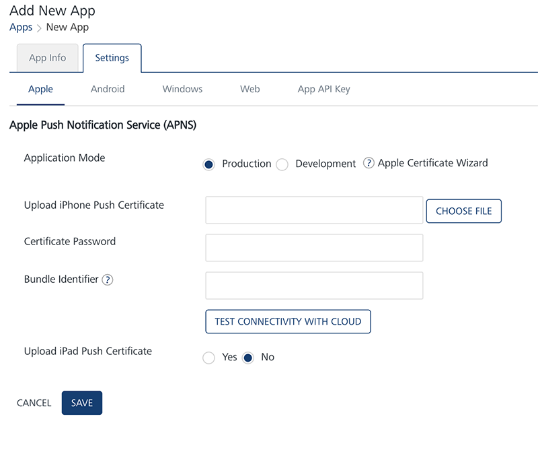The image size is (538, 460).
Task: Switch to the Web platform tab
Action: point(249,89)
